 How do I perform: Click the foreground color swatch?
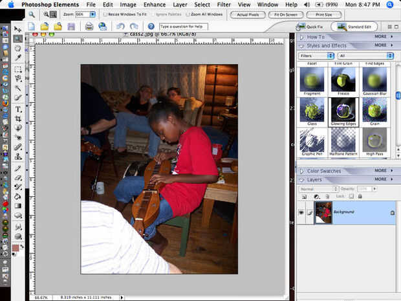(16, 248)
